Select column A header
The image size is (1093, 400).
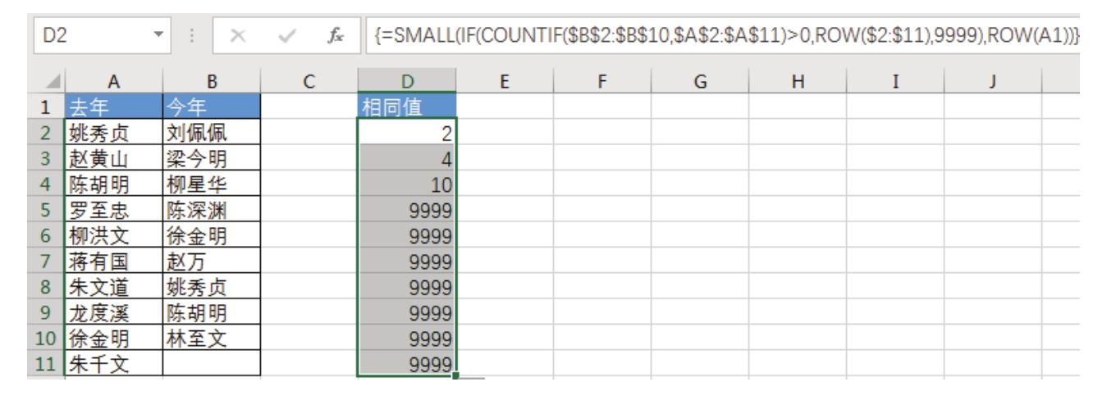(113, 81)
